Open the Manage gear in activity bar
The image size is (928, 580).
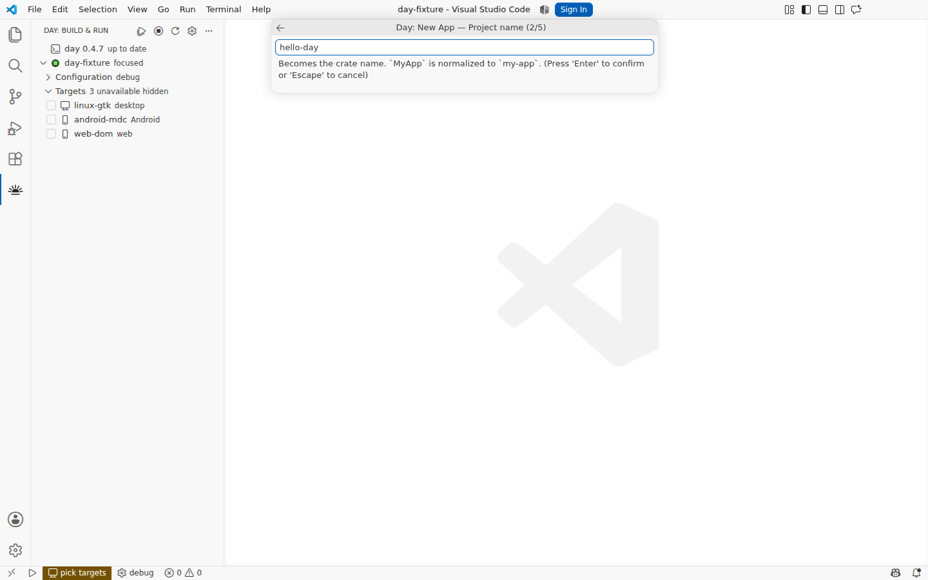click(x=15, y=550)
